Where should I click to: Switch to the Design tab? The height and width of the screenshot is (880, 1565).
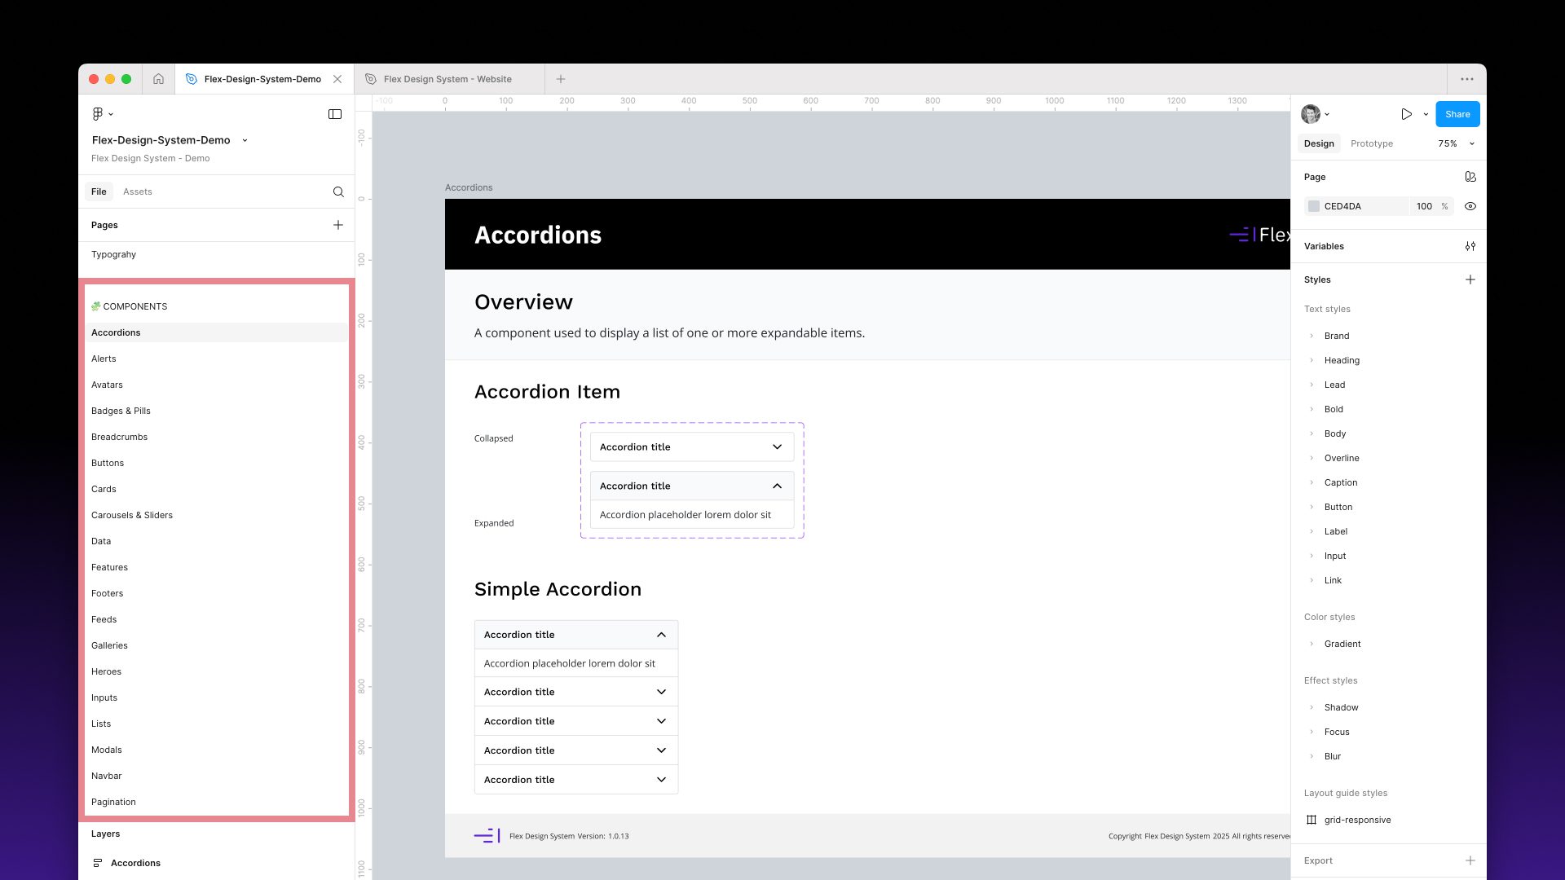coord(1319,143)
